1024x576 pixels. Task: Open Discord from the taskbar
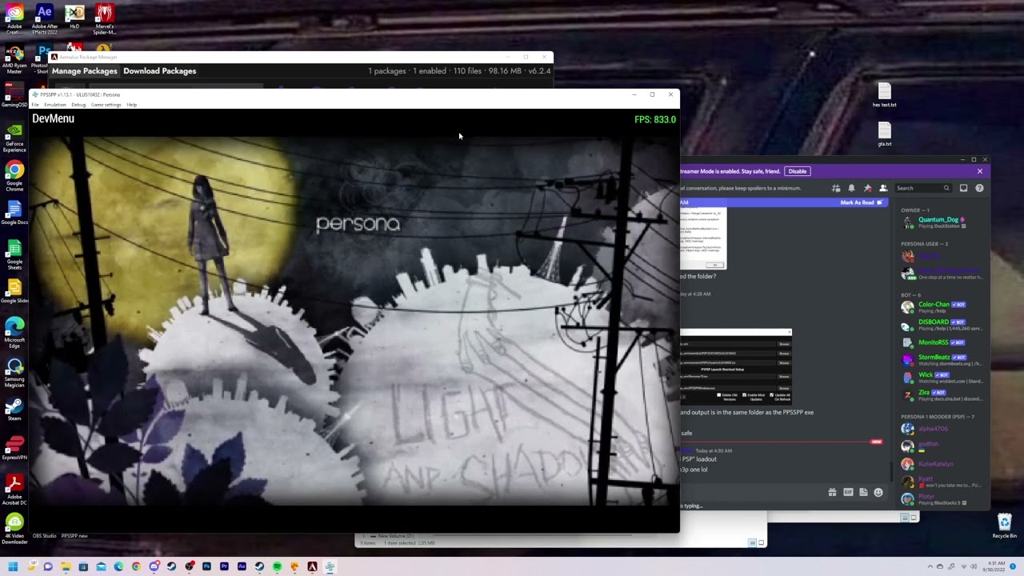(154, 566)
